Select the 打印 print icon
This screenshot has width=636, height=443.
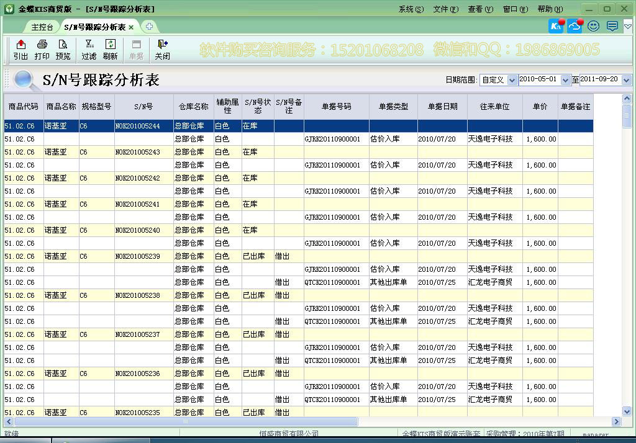point(41,50)
